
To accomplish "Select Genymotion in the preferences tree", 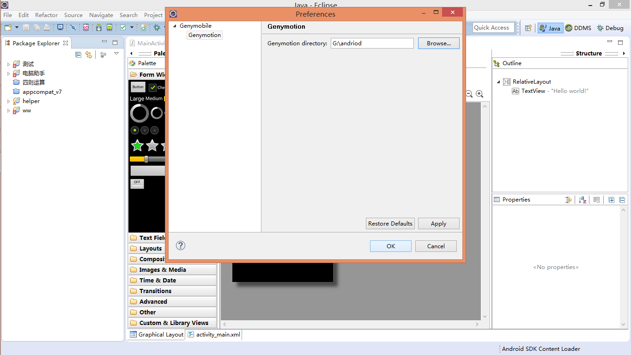I will pos(205,35).
